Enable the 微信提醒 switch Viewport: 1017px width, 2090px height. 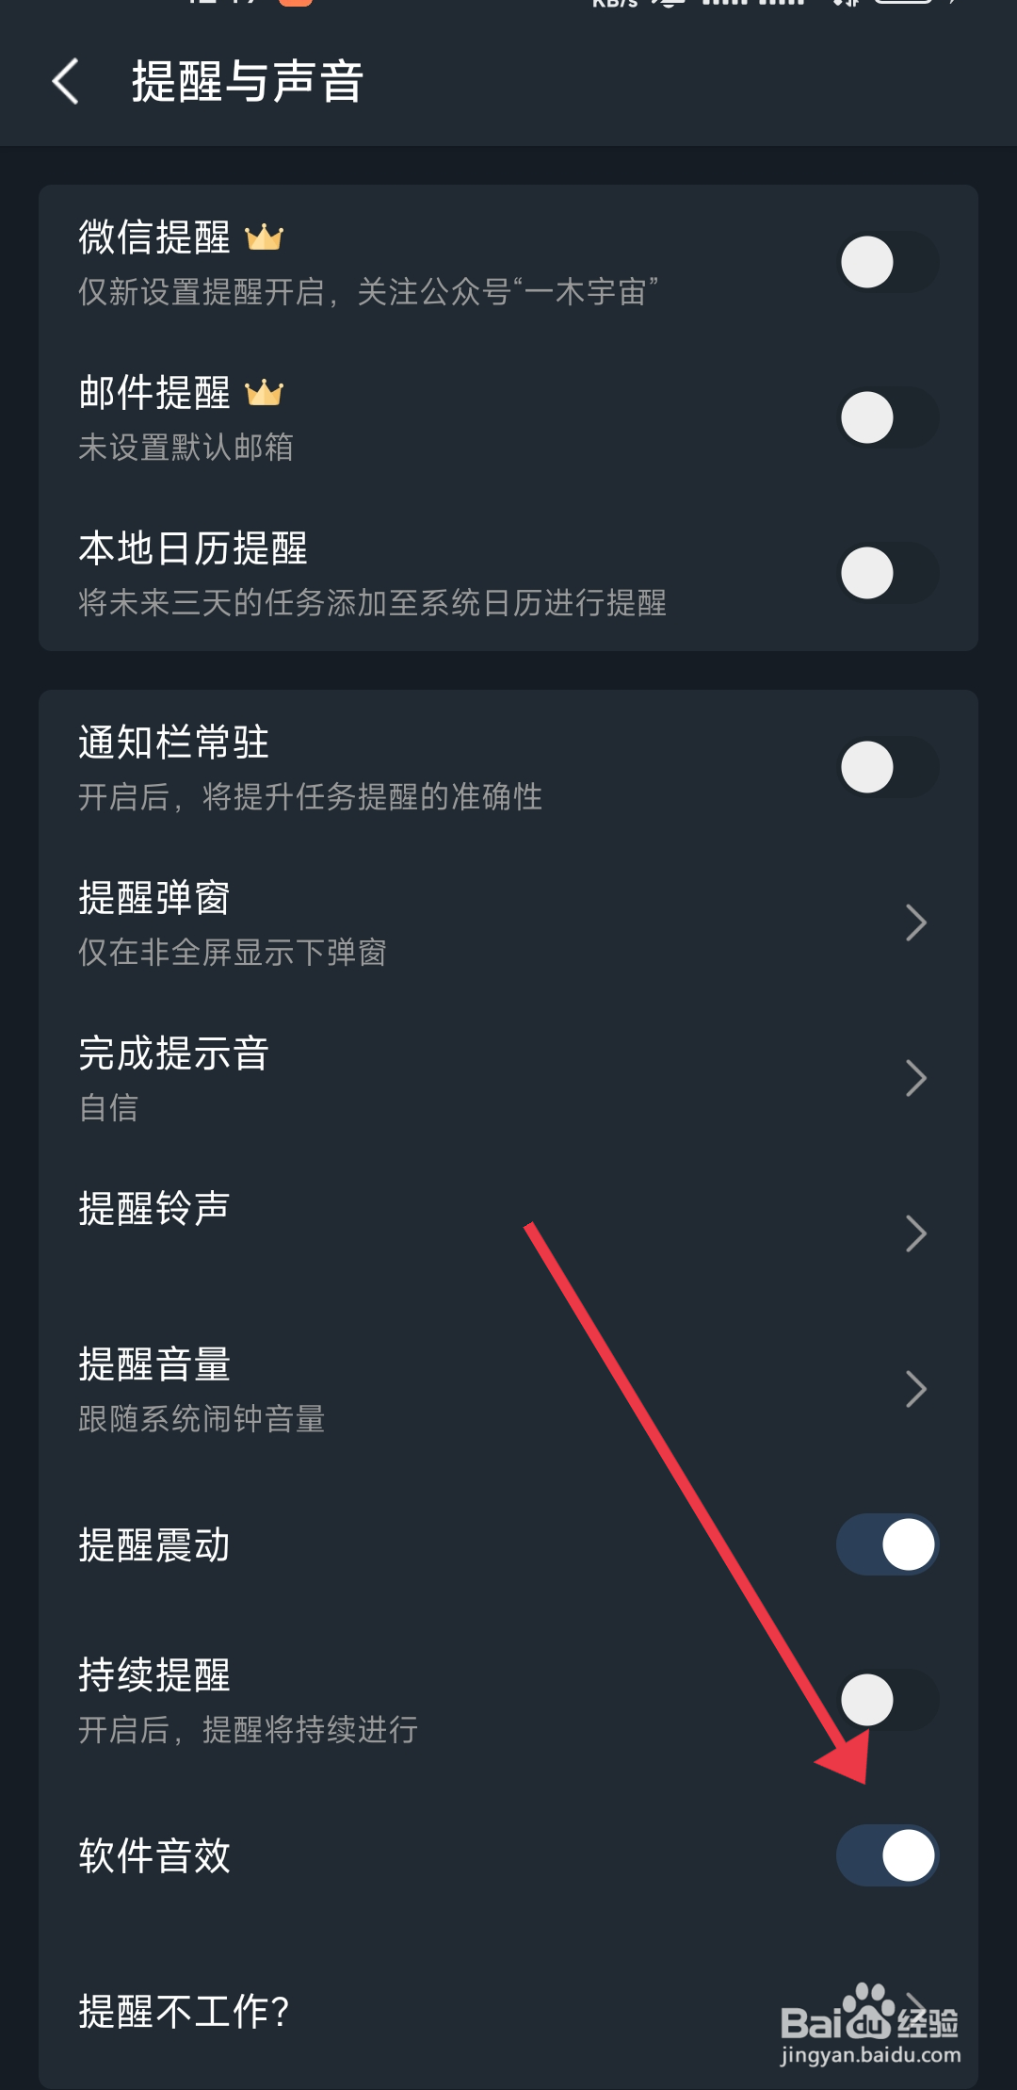point(887,262)
